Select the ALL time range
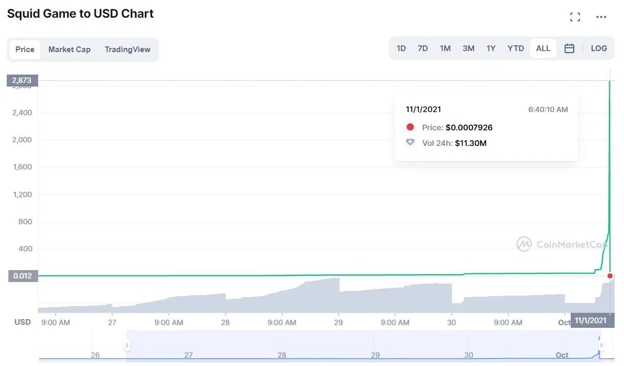This screenshot has height=366, width=624. click(x=543, y=48)
